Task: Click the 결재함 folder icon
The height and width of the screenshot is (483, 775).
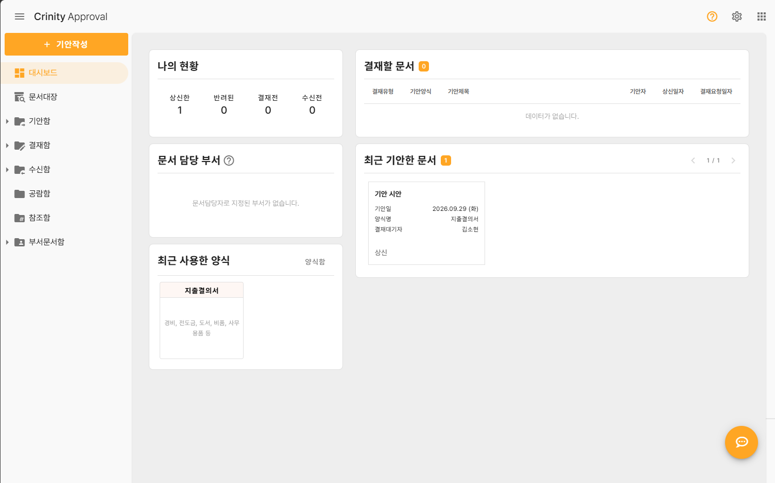Action: click(20, 146)
